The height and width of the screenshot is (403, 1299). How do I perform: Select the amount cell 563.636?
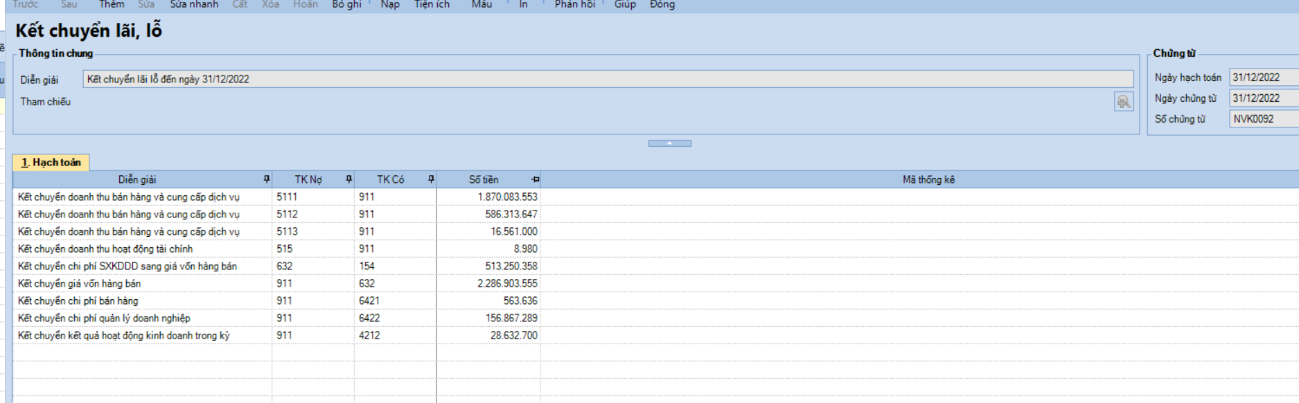(488, 301)
